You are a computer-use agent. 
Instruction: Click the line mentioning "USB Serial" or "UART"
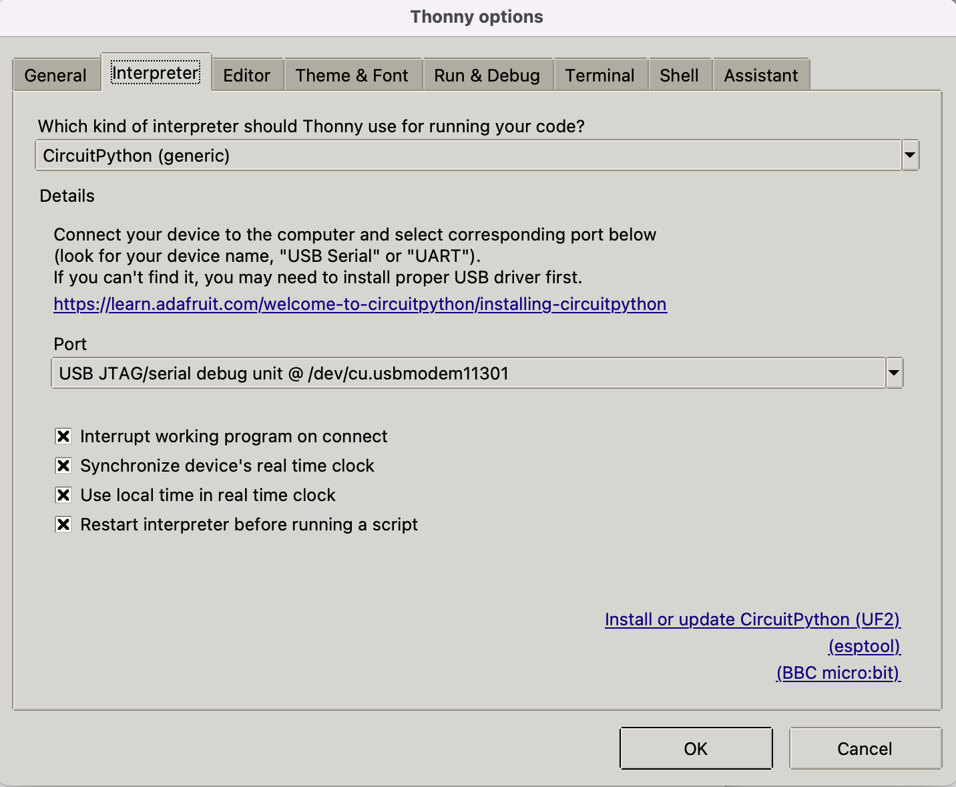[267, 256]
